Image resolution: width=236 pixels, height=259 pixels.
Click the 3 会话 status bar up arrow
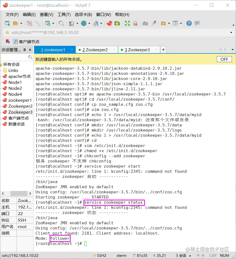(190, 256)
